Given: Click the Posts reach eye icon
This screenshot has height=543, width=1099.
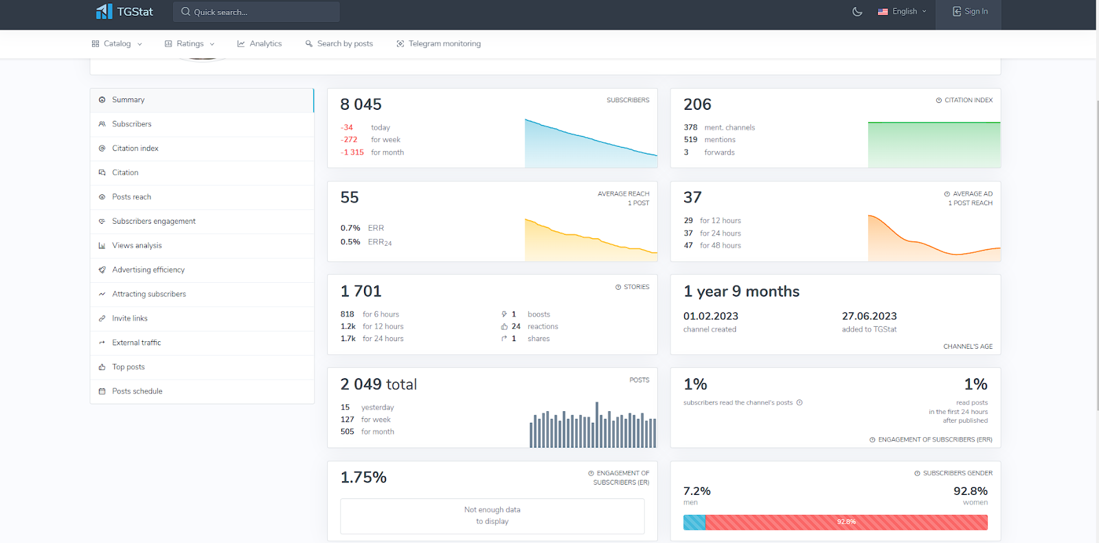Looking at the screenshot, I should (102, 197).
